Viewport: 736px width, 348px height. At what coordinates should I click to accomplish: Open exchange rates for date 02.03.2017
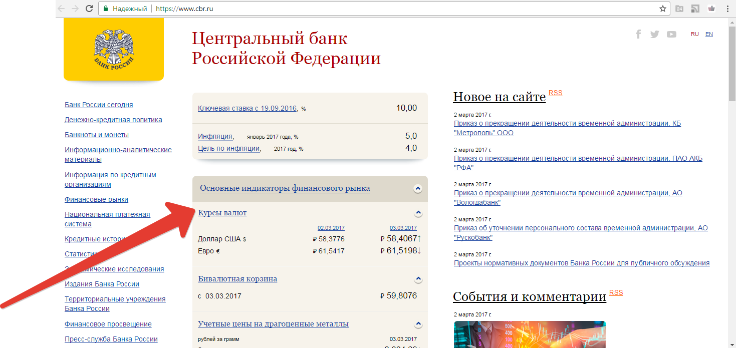pyautogui.click(x=331, y=228)
